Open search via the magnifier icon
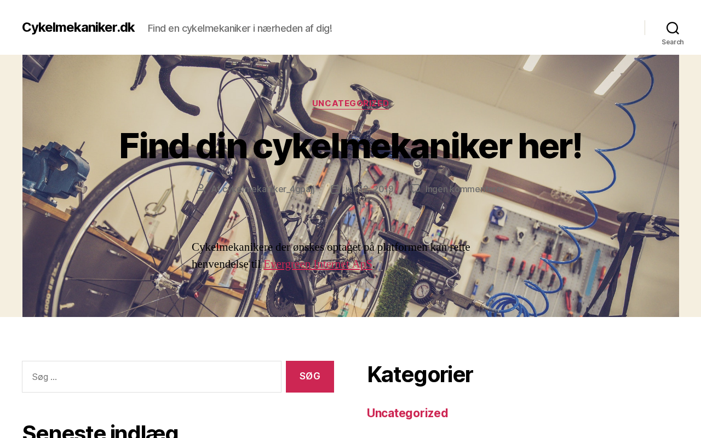Screen dimensions: 701x438 tap(673, 28)
